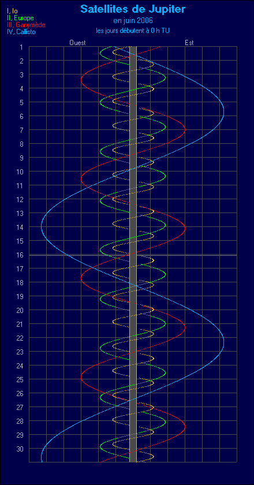Select the II, Europe legend entry
The width and height of the screenshot is (254, 485).
pos(20,18)
